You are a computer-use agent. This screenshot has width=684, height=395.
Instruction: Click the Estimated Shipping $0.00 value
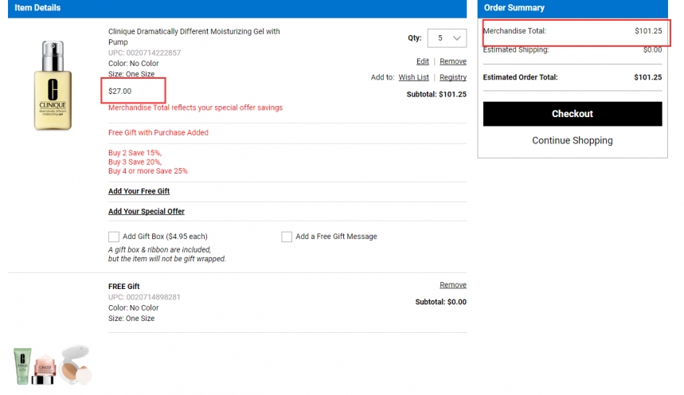point(652,49)
